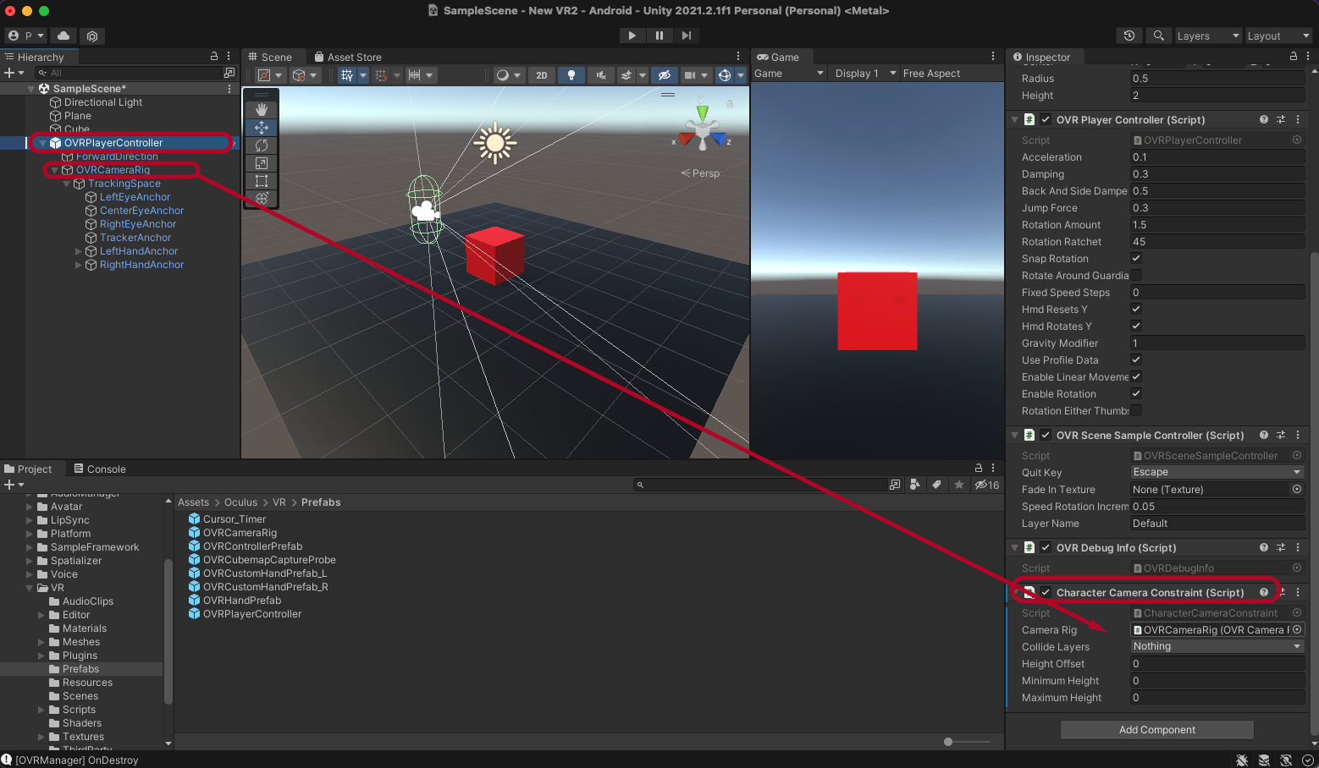
Task: Click the scene orientation gizmo
Action: [702, 133]
